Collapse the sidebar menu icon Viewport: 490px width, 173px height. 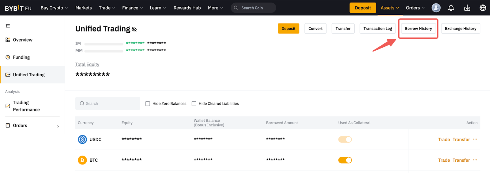(8, 26)
